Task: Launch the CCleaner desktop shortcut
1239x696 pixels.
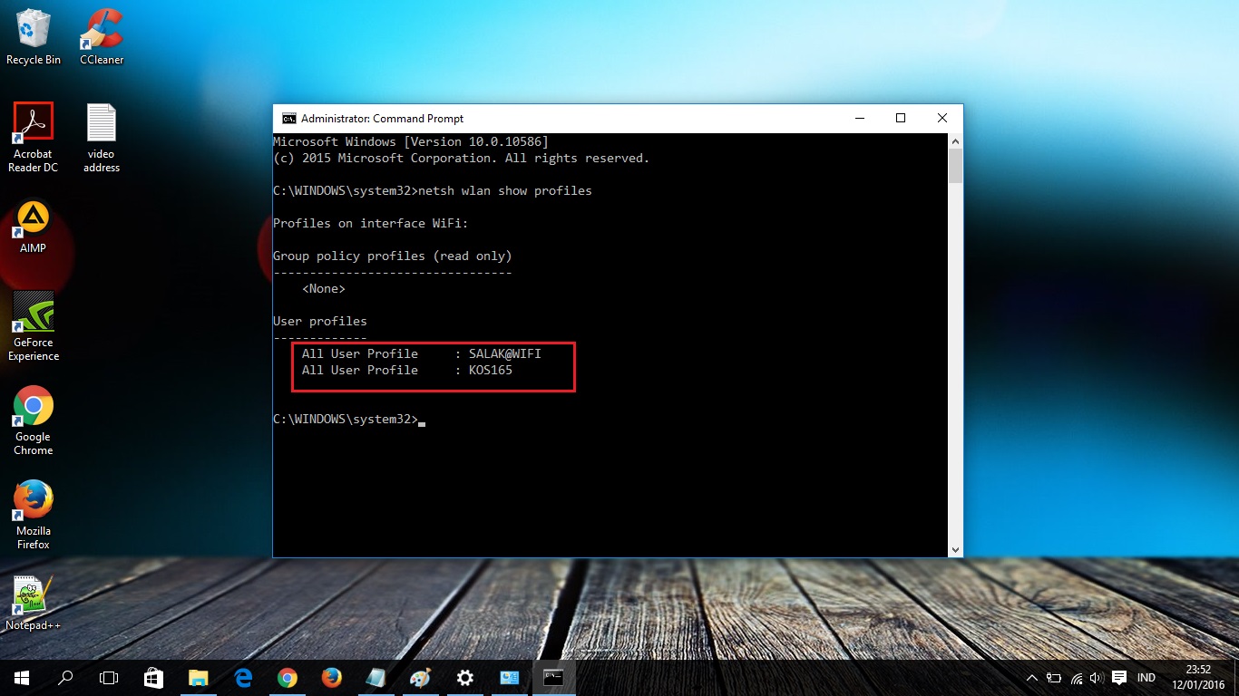Action: tap(102, 37)
